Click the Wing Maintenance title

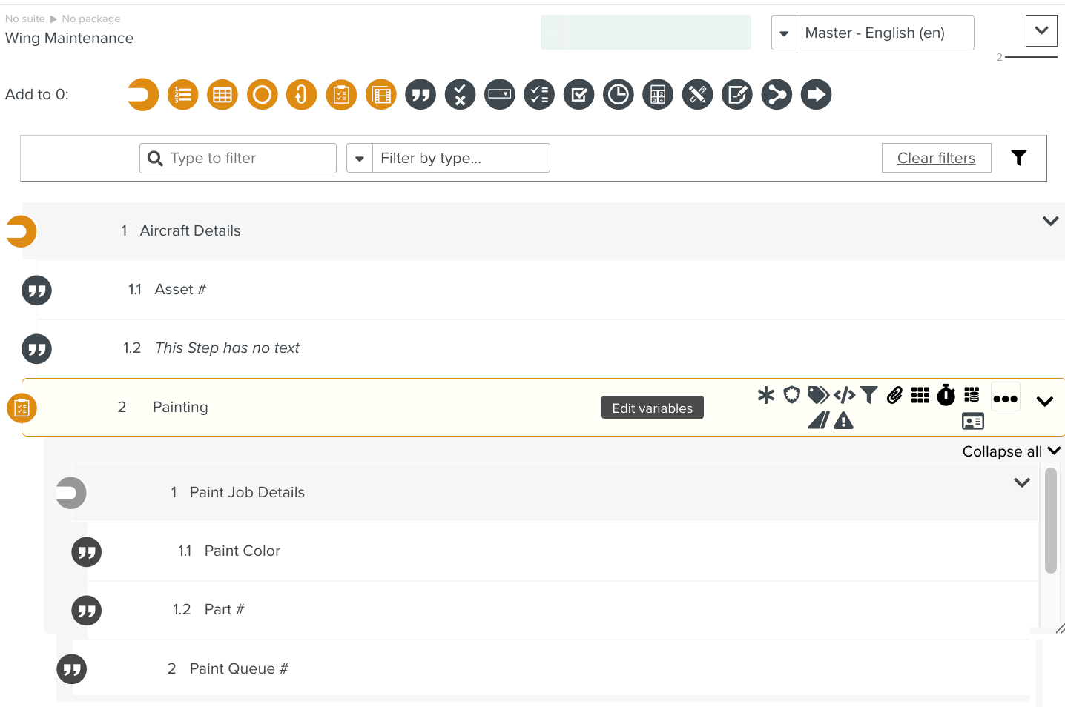69,38
